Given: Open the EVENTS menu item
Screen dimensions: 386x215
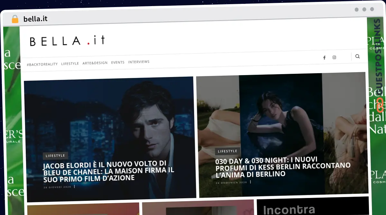Looking at the screenshot, I should [x=118, y=62].
